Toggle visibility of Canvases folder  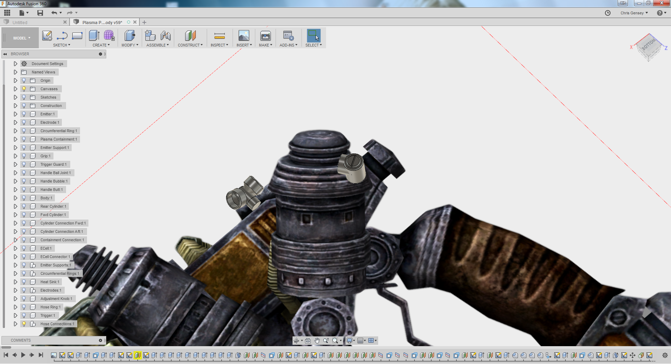(x=24, y=89)
